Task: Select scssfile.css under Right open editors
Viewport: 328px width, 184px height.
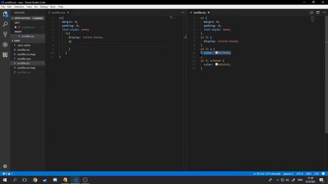Action: 28,36
